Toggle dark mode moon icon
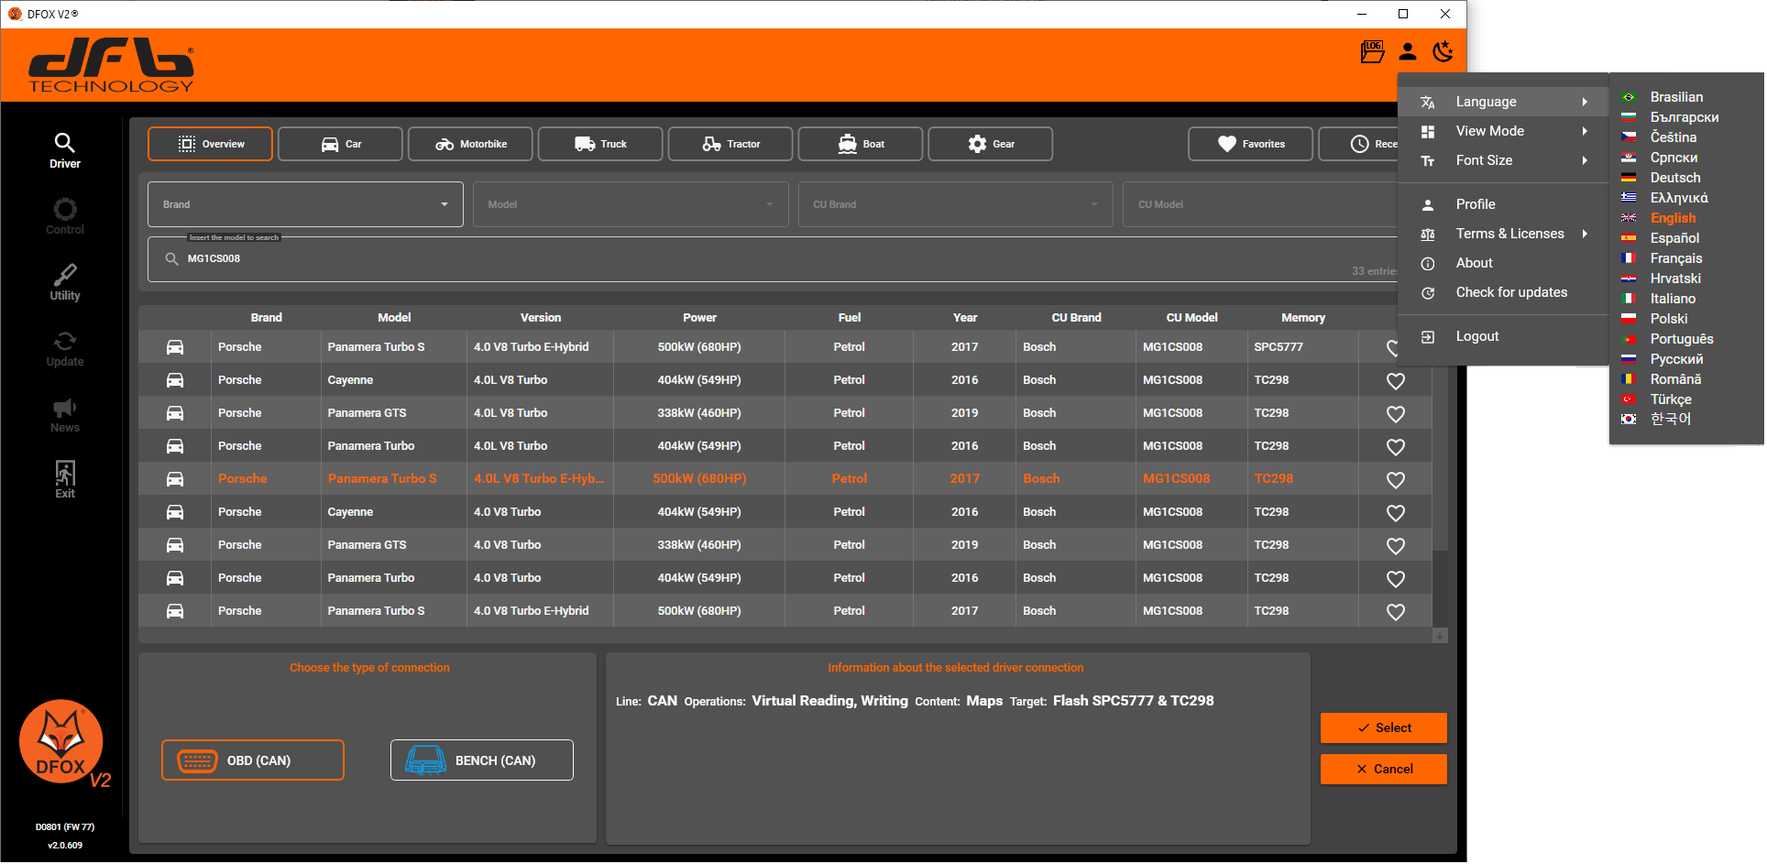The image size is (1767, 864). click(1443, 51)
